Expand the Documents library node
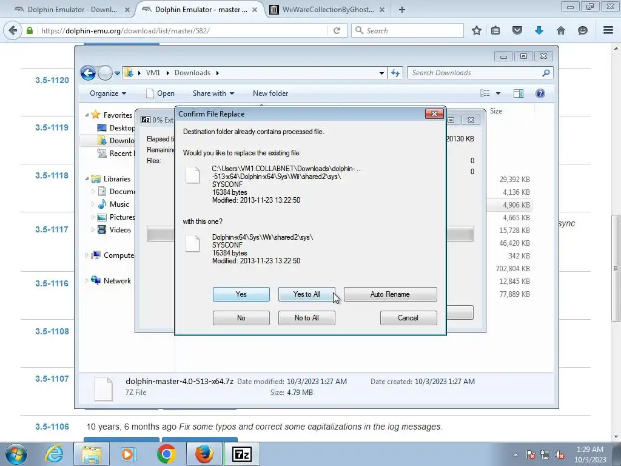The width and height of the screenshot is (621, 466). click(x=93, y=191)
